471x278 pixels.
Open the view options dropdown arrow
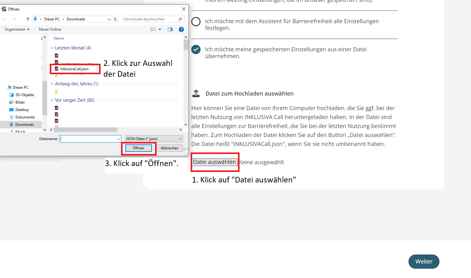pos(160,29)
